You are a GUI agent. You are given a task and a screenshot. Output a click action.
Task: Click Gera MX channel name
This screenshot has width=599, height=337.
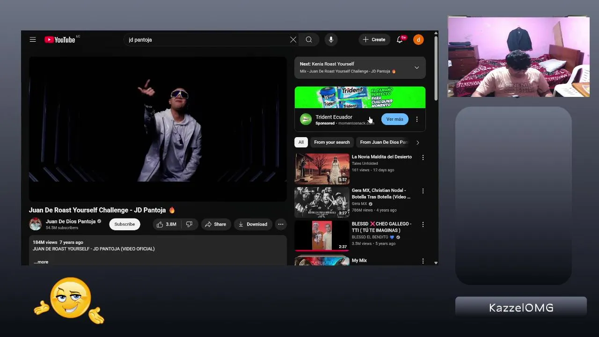359,204
